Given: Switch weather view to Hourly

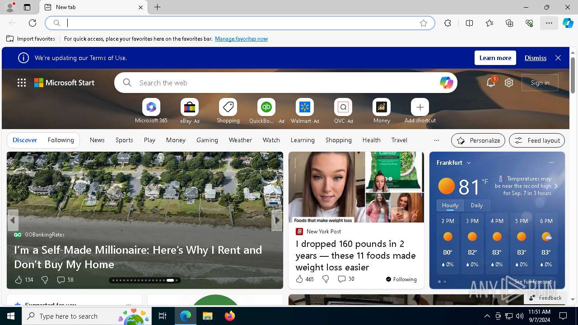Looking at the screenshot, I should (450, 205).
